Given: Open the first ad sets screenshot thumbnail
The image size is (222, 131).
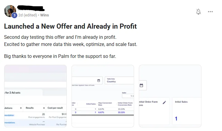Looking at the screenshot, I should (35, 96).
